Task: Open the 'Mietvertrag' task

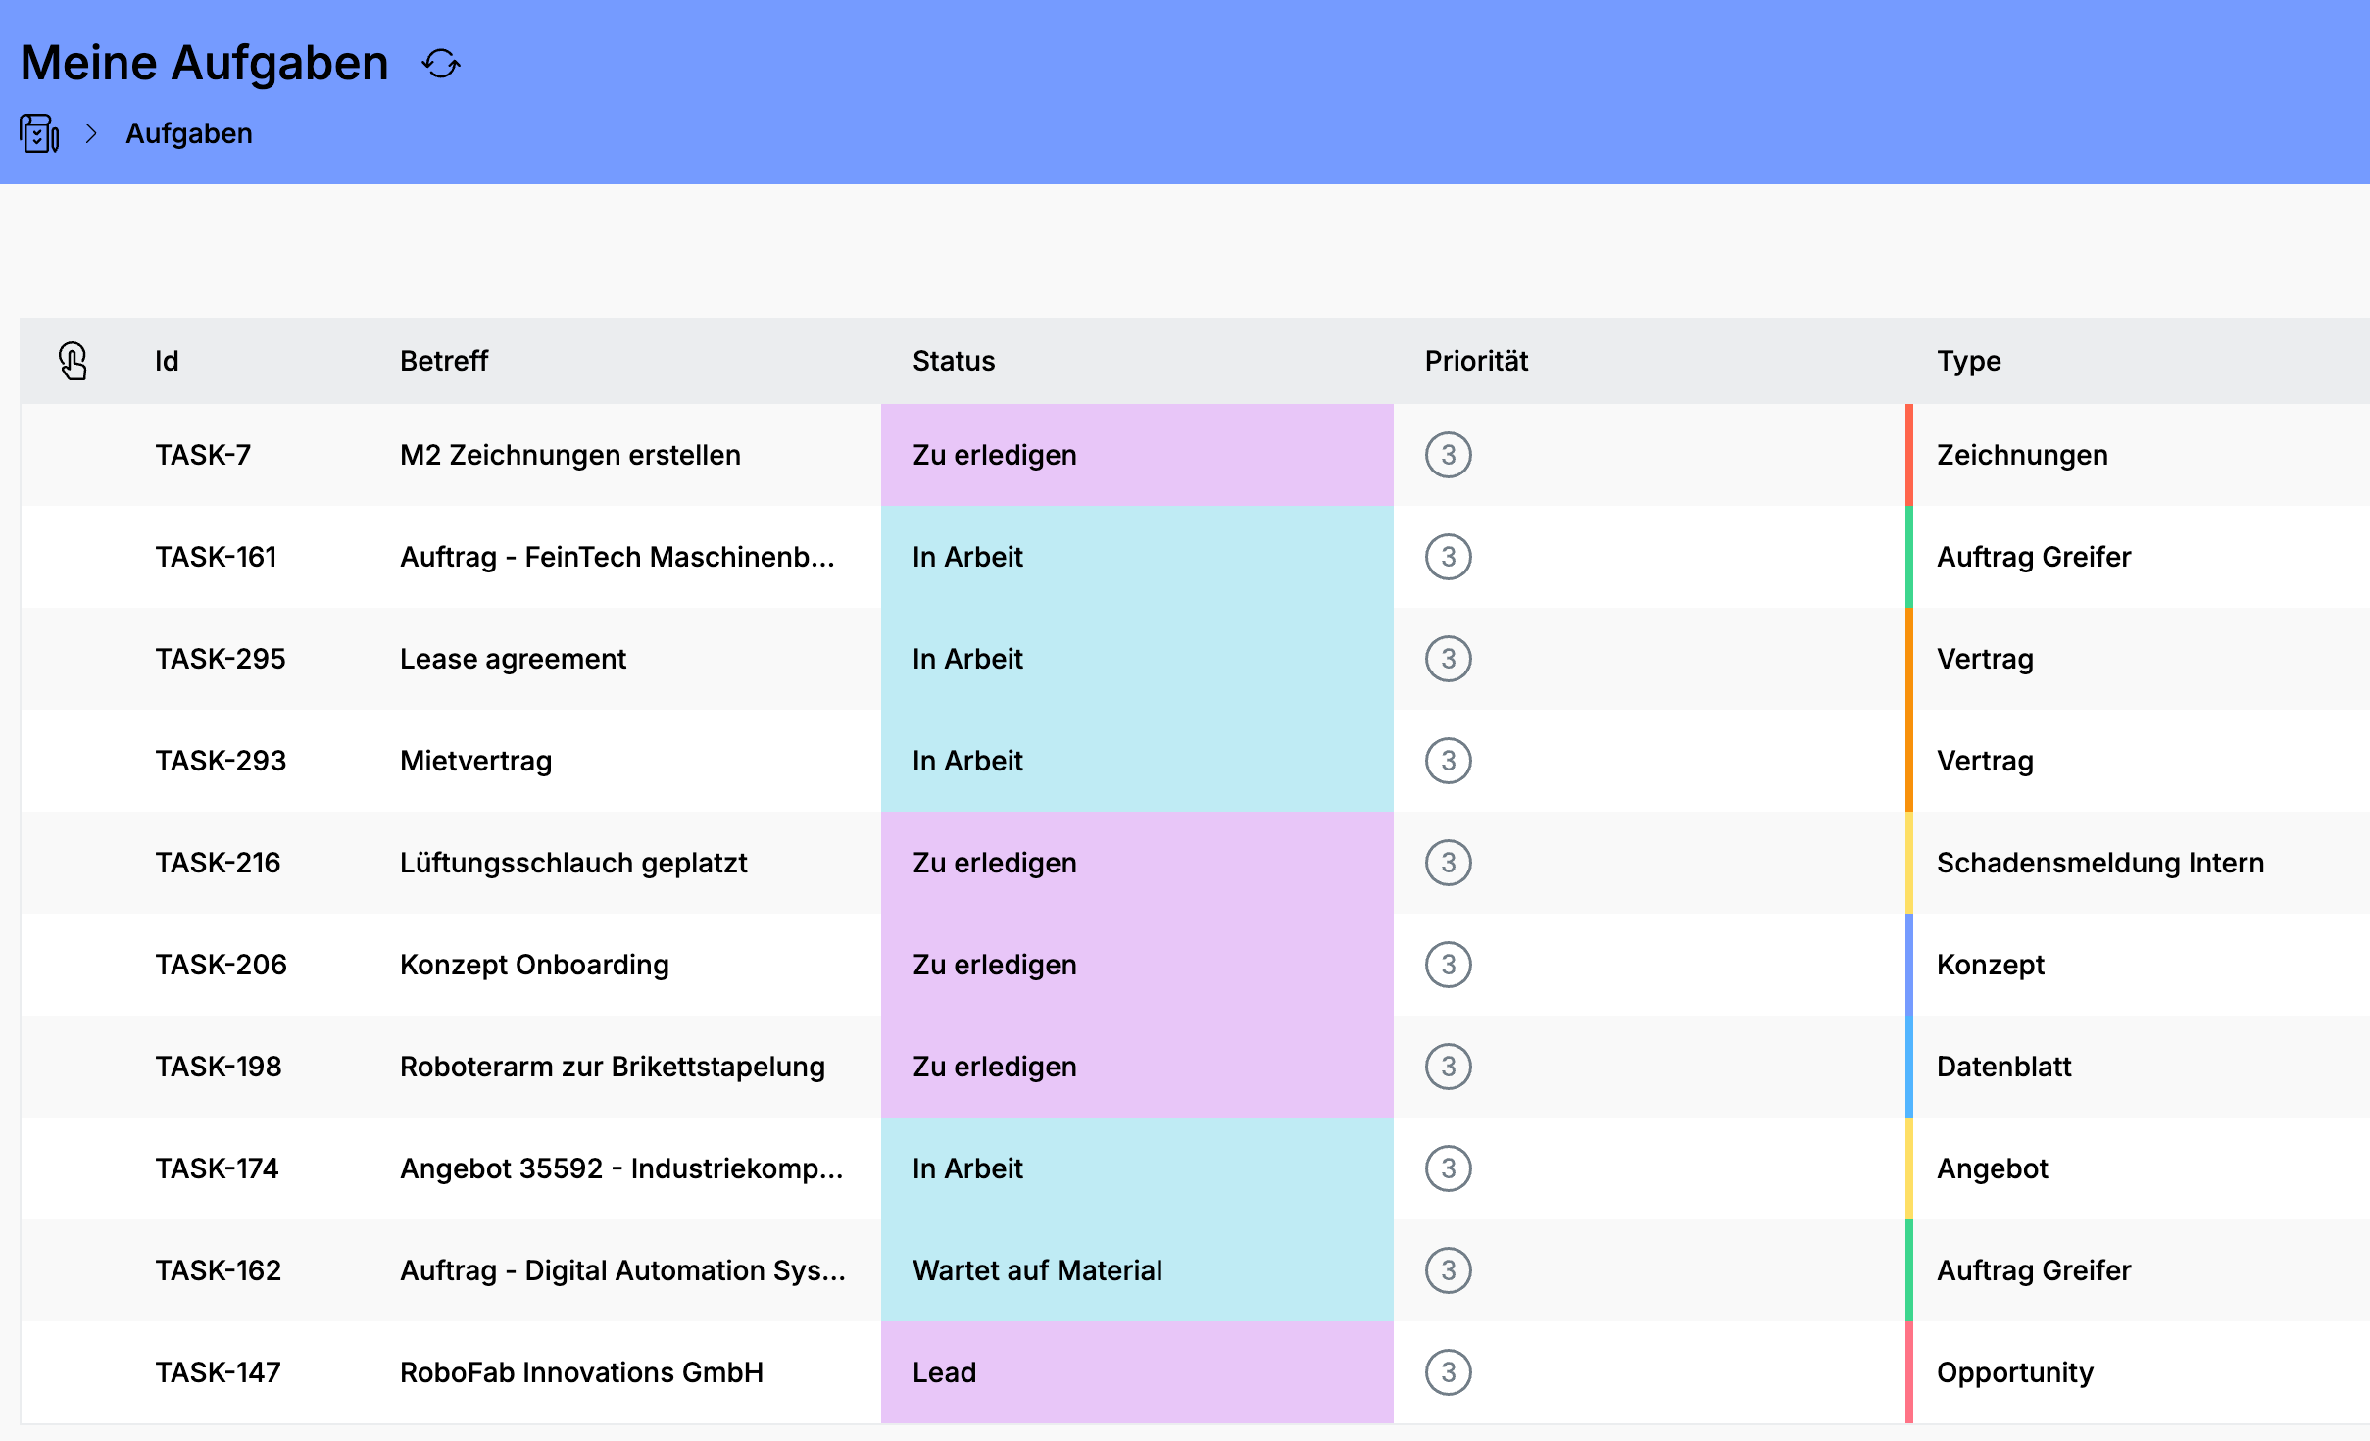Action: [475, 761]
